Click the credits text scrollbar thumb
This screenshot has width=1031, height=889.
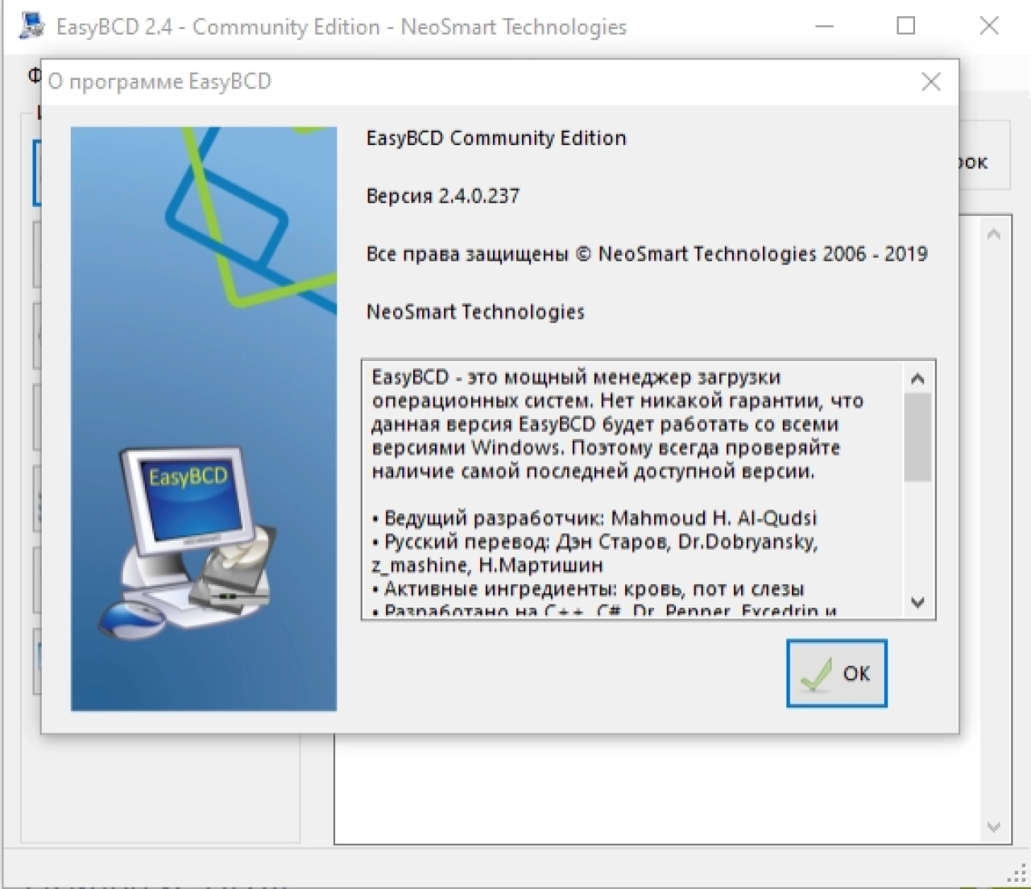coord(917,437)
